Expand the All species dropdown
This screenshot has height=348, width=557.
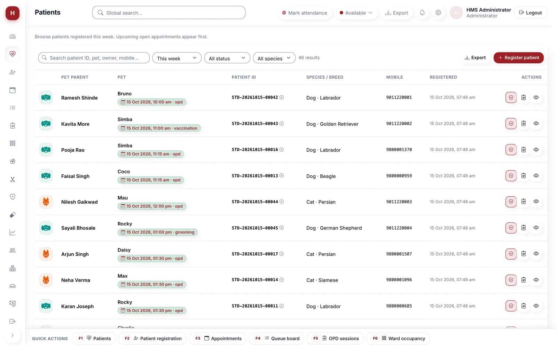[274, 58]
